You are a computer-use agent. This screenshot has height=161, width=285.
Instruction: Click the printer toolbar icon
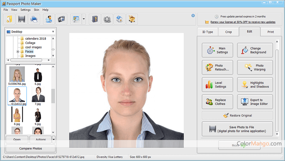[34, 19]
